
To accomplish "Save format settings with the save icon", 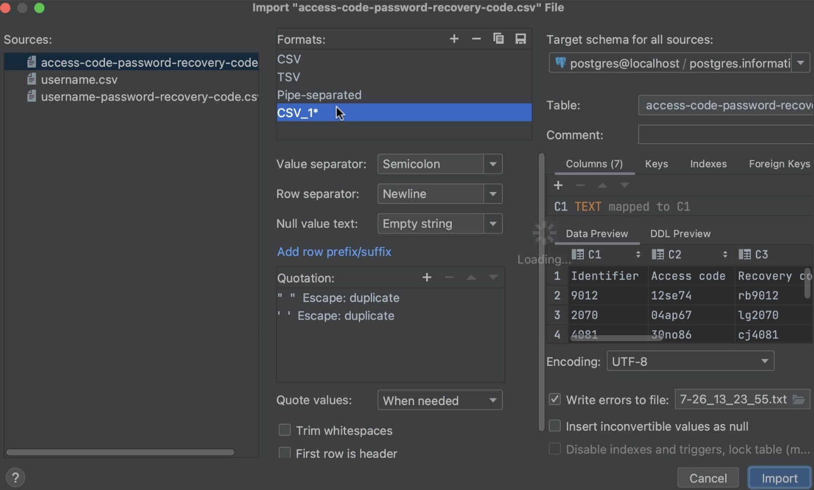I will (x=521, y=38).
